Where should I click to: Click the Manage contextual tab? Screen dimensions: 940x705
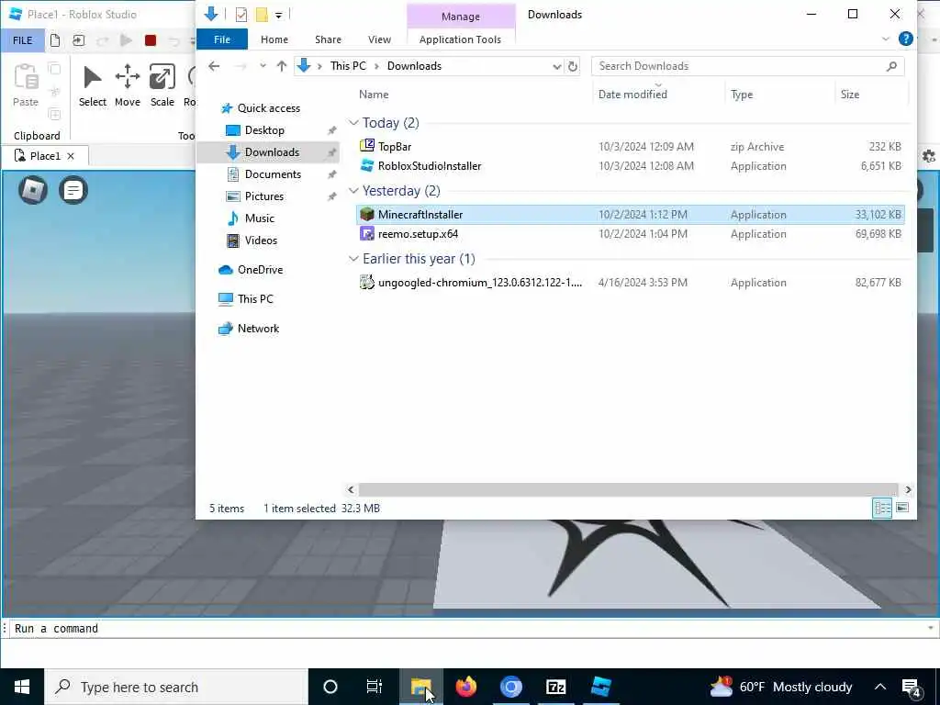coord(461,17)
